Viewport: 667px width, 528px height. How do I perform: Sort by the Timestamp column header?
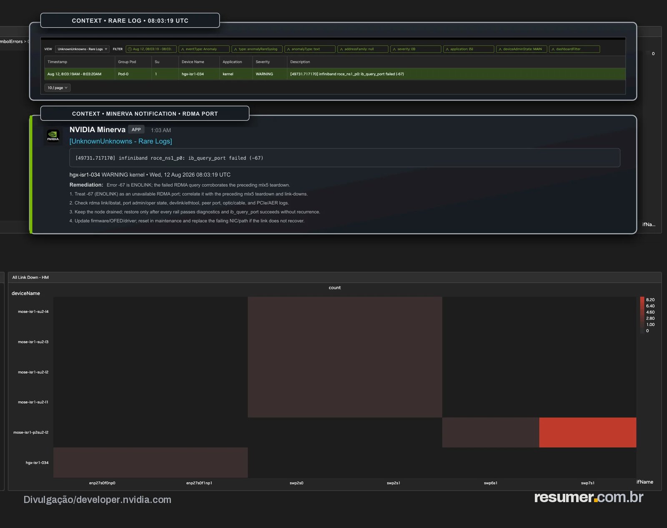point(57,62)
